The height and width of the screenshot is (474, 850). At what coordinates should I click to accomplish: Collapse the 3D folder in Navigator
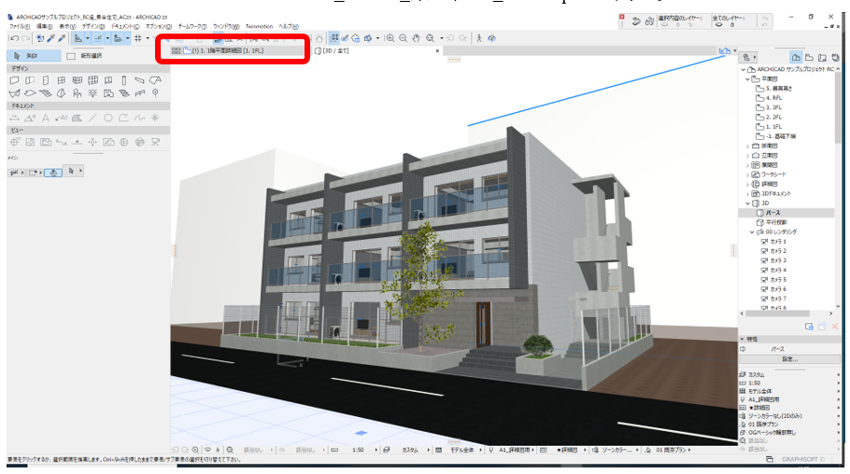click(747, 203)
